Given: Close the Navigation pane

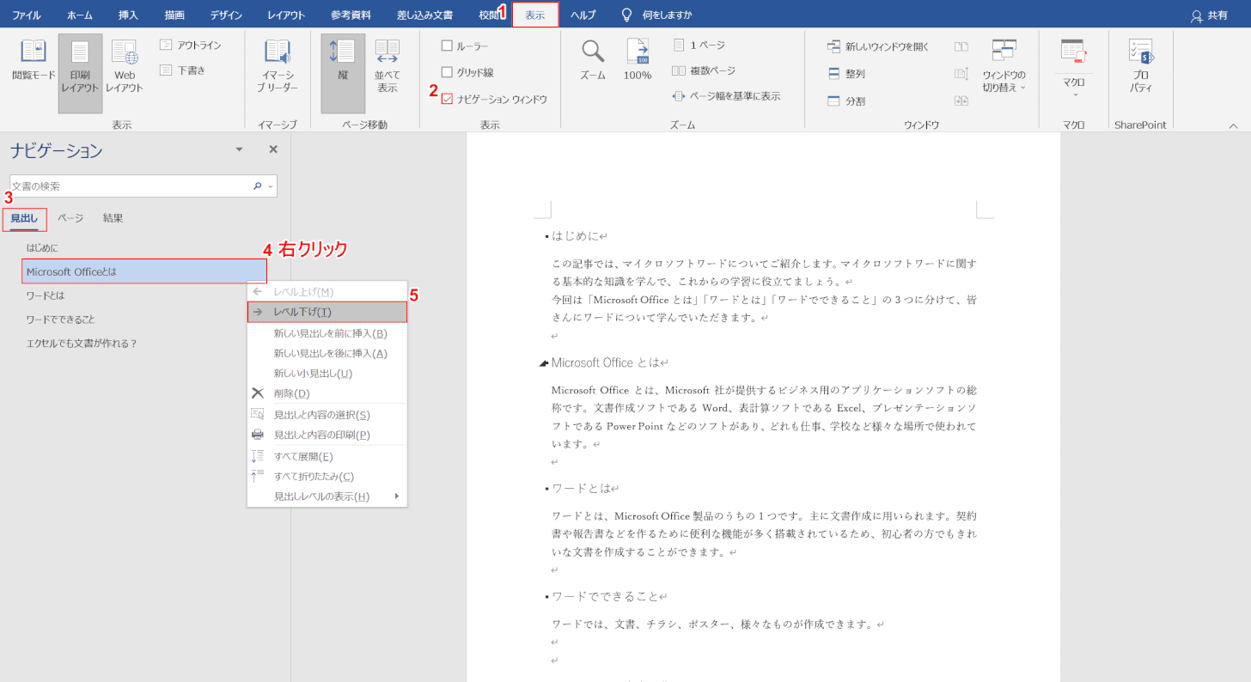Looking at the screenshot, I should tap(273, 149).
